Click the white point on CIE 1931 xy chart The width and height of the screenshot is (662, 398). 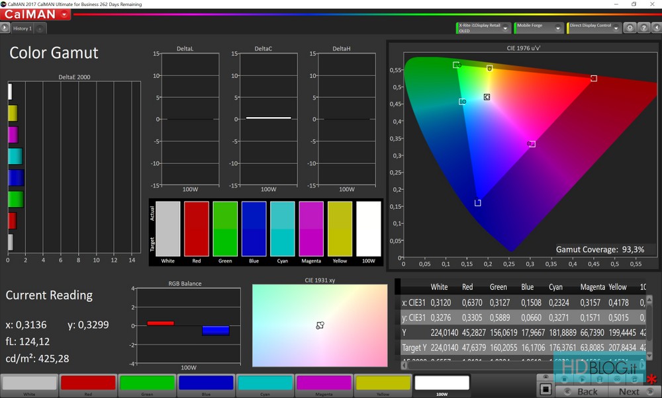coord(320,325)
